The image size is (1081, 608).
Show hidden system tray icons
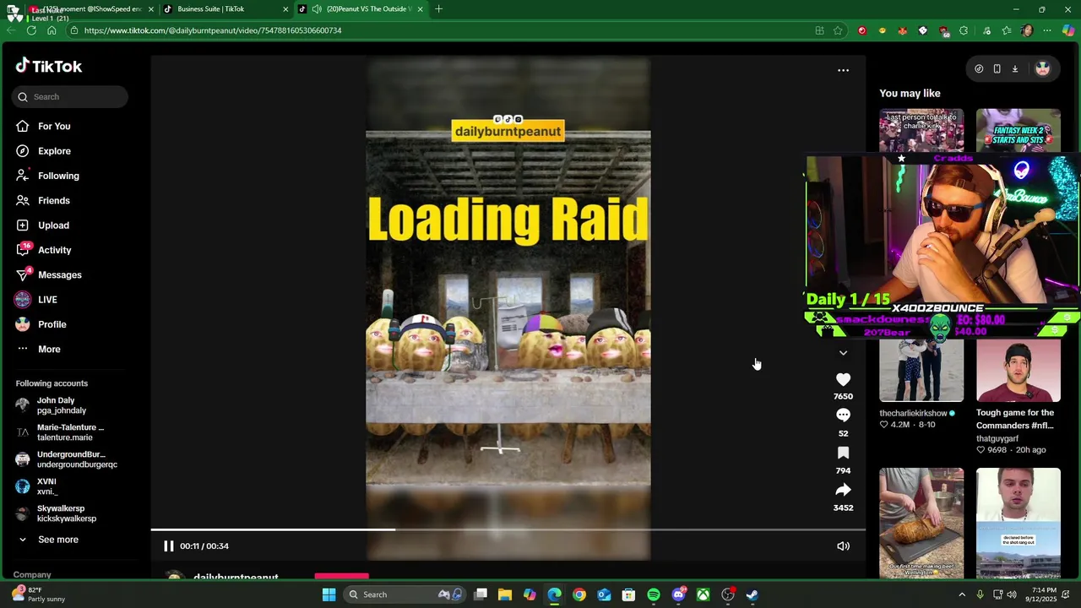pyautogui.click(x=961, y=594)
